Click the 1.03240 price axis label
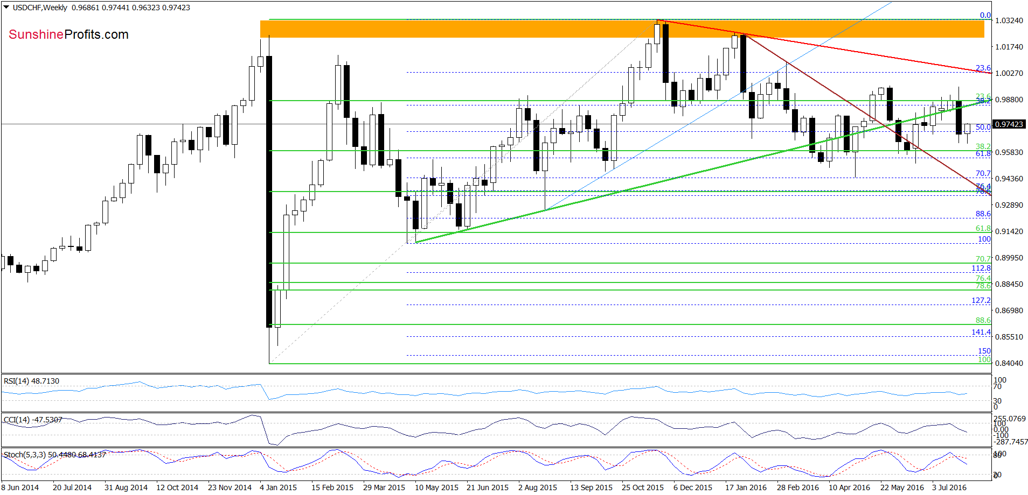The image size is (1028, 495). pyautogui.click(x=1009, y=20)
